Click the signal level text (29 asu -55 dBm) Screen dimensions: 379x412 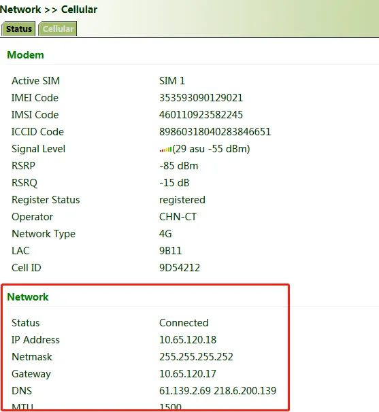[x=211, y=149]
